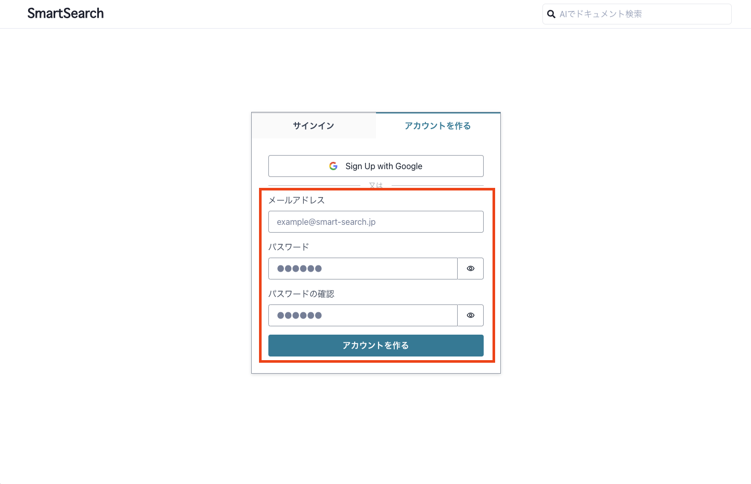Click into the パスワード field

click(363, 269)
